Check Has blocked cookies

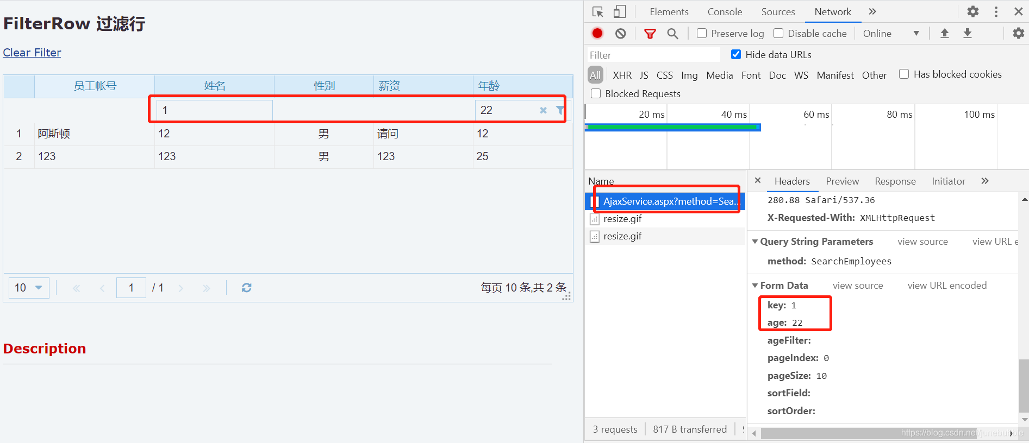pos(904,74)
